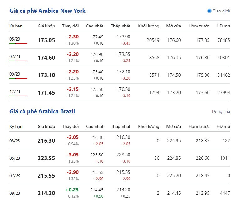Image resolution: width=237 pixels, height=201 pixels.
Task: Open the Giá cà phê Arabica Brazil heading
Action: tap(42, 111)
